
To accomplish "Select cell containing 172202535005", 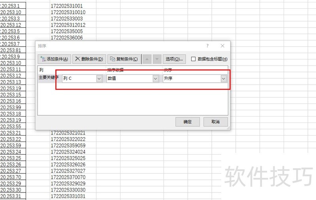I will 73,31.
